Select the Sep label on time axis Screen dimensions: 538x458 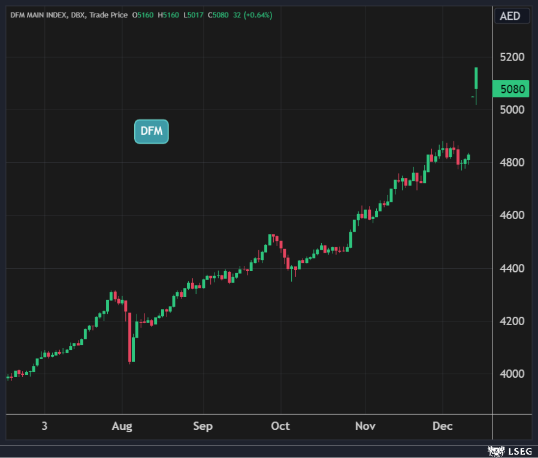point(203,426)
